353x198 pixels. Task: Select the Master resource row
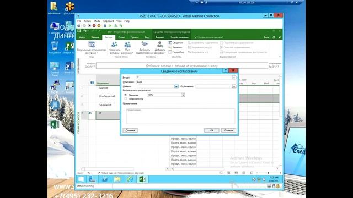[104, 88]
